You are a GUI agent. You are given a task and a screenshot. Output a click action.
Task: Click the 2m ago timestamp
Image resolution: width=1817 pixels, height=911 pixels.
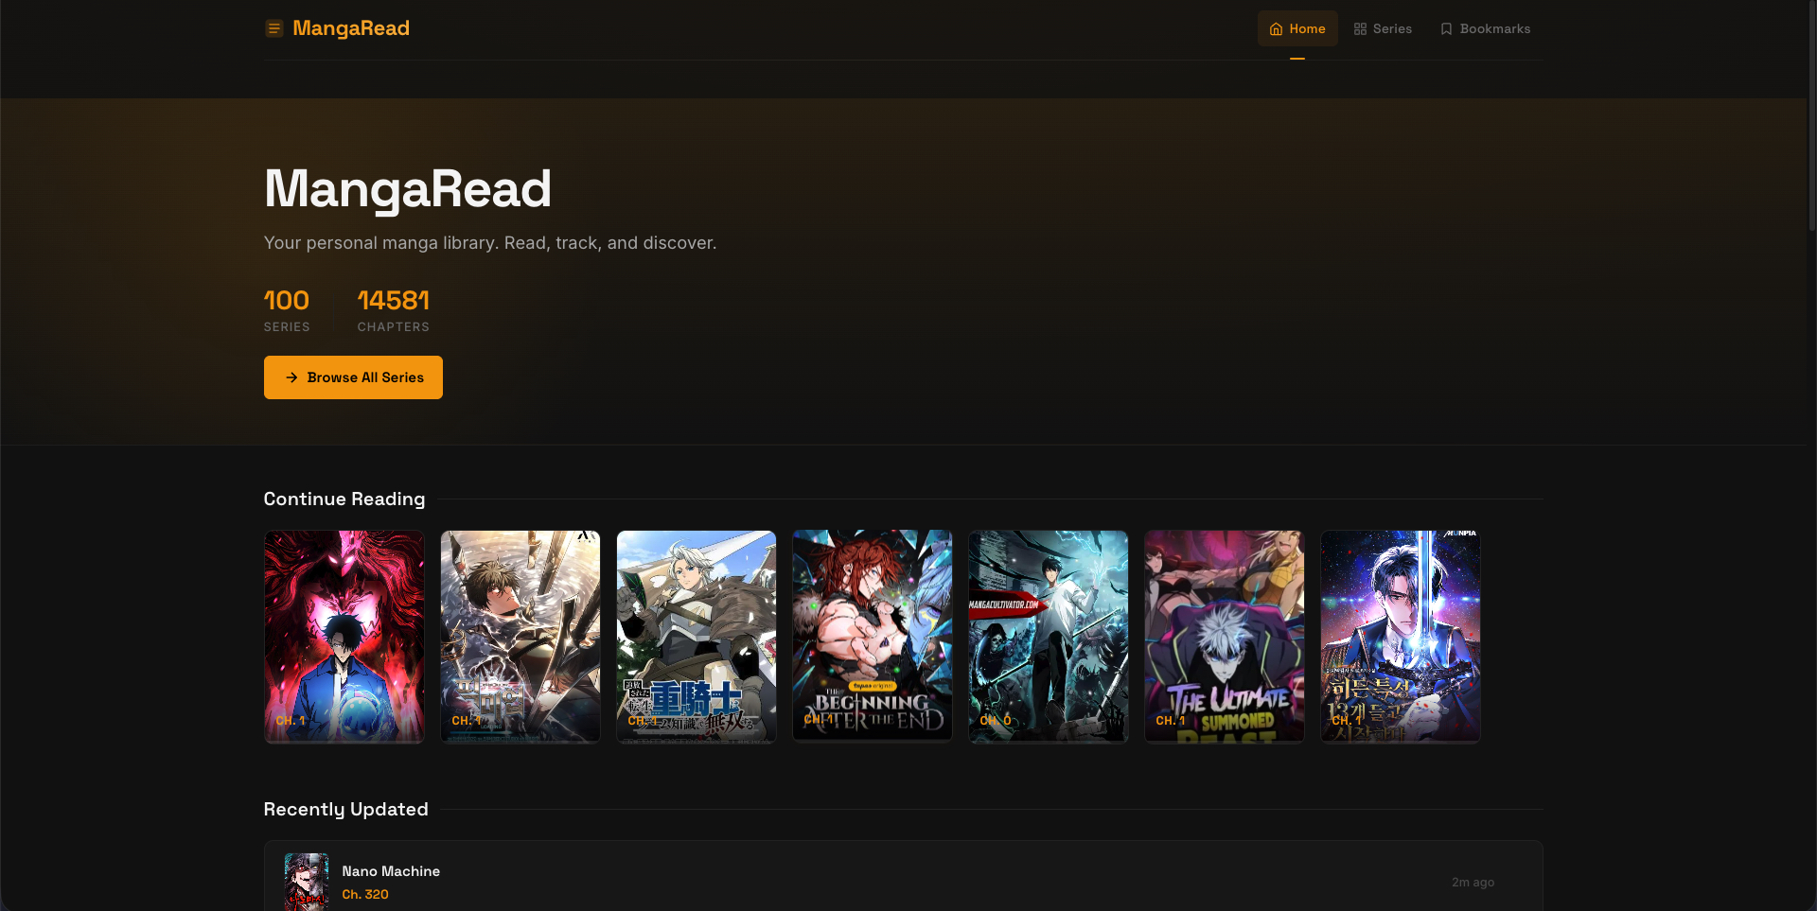point(1473,883)
